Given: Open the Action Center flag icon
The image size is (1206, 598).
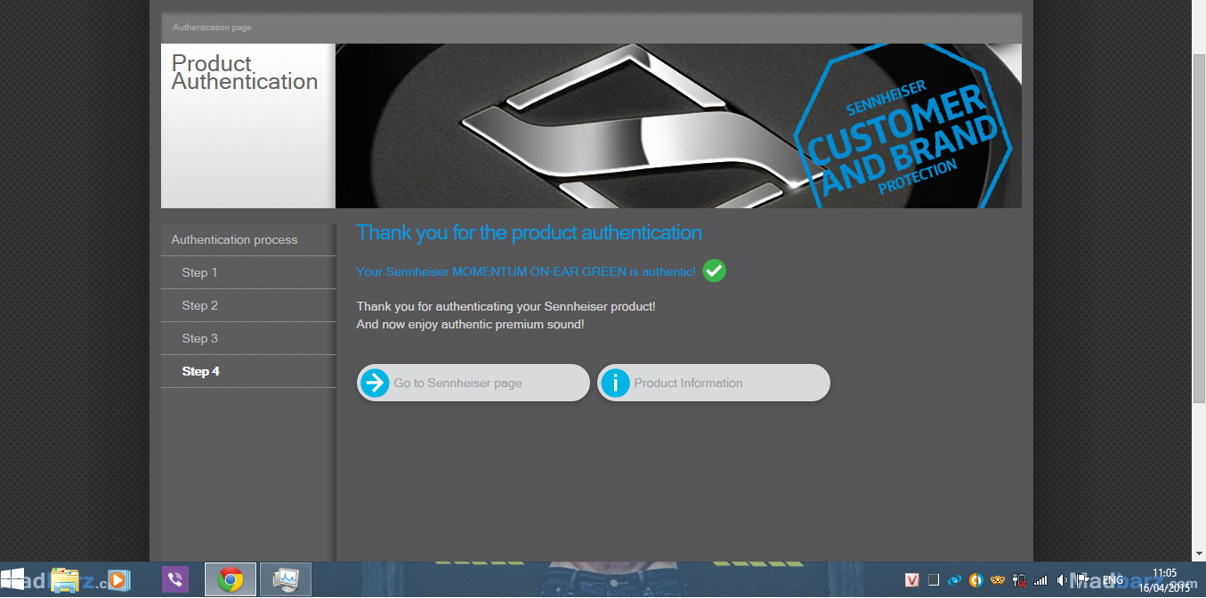Looking at the screenshot, I should (1083, 579).
